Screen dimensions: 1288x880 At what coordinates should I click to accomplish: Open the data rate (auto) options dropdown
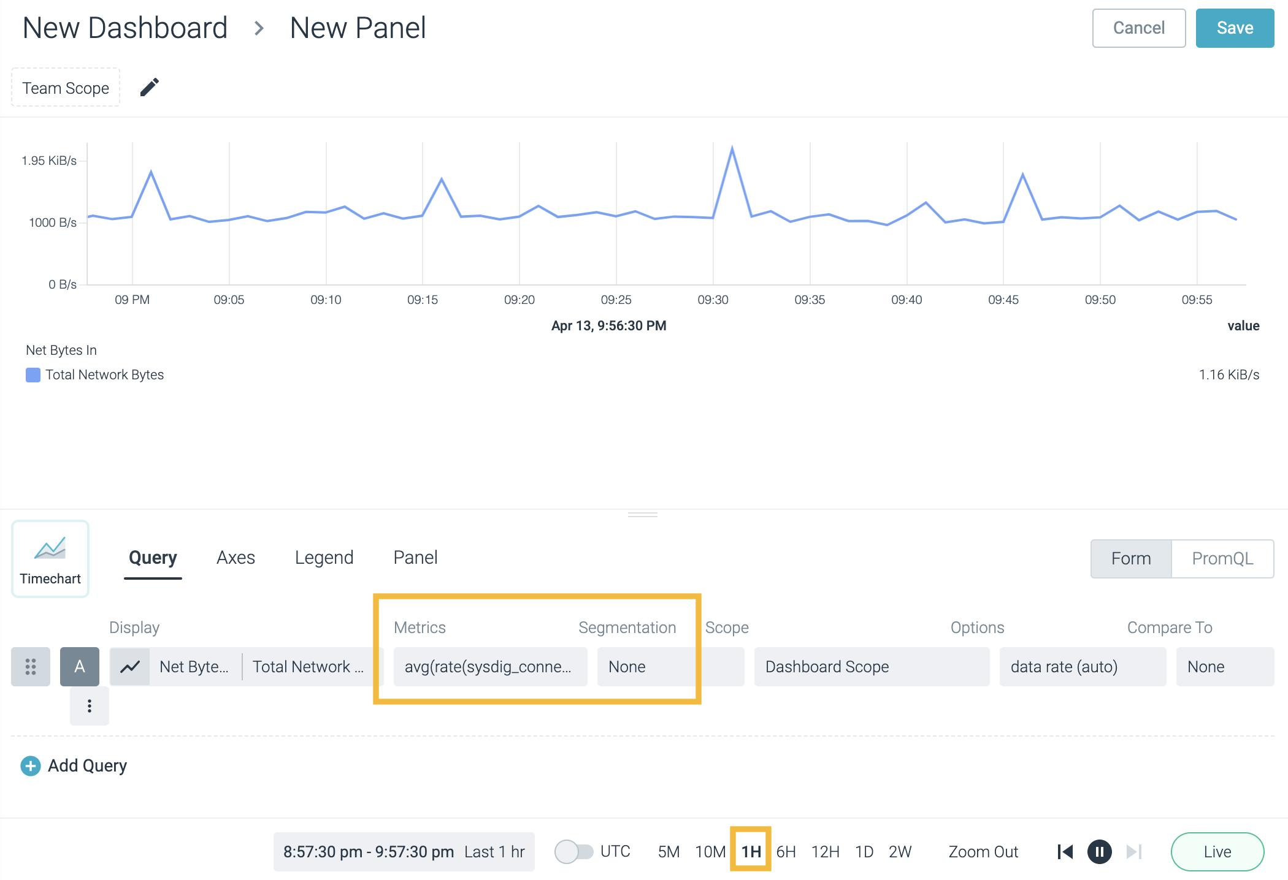1083,666
